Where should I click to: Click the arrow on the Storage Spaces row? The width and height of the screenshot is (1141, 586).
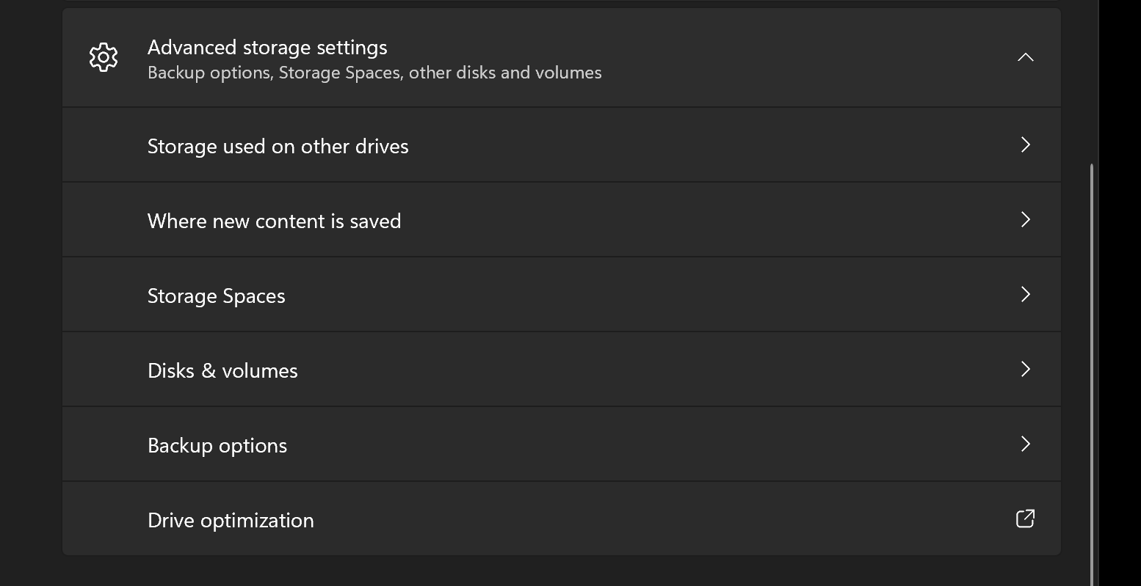coord(1026,295)
